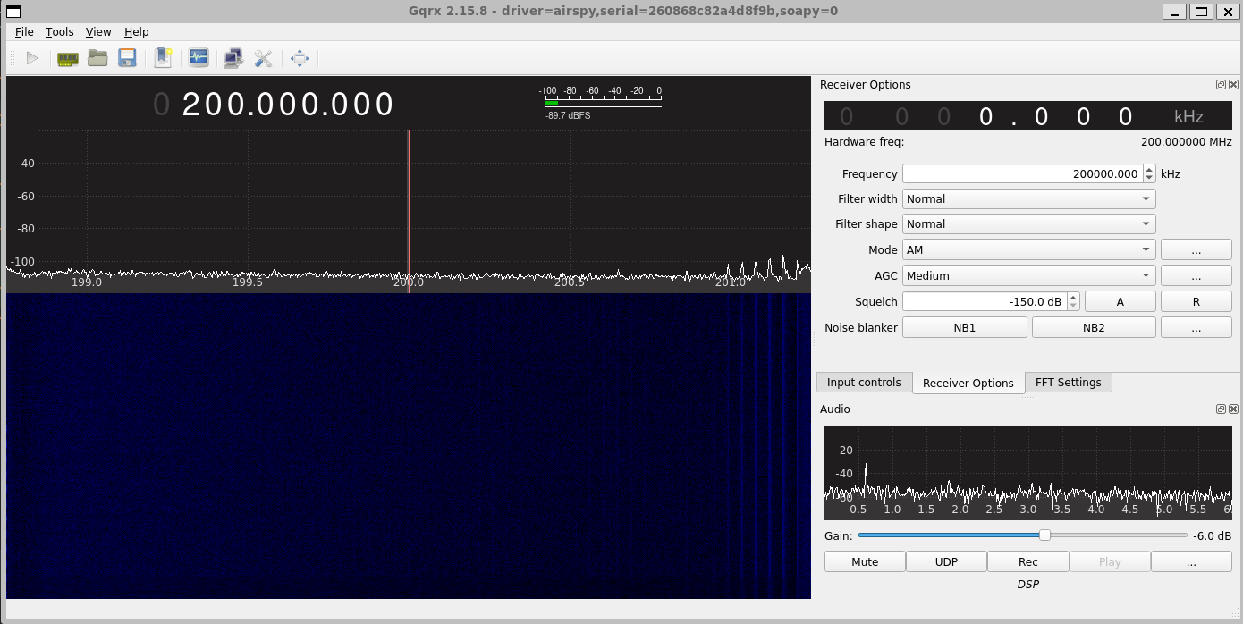Open I/O device configuration (hardware card icon)
This screenshot has width=1243, height=624.
tap(68, 58)
